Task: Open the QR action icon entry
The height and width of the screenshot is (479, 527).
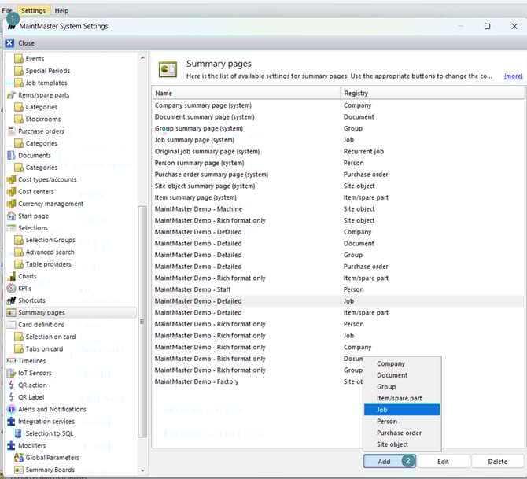Action: 11,385
